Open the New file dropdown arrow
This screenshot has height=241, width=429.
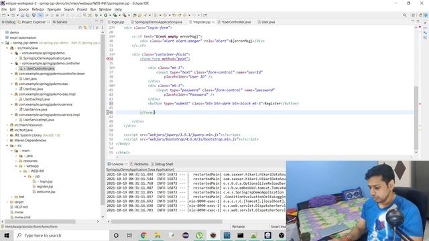8,15
